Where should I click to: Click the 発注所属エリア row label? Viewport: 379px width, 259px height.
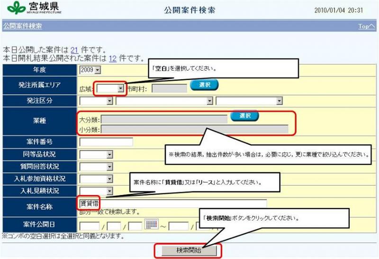point(39,85)
